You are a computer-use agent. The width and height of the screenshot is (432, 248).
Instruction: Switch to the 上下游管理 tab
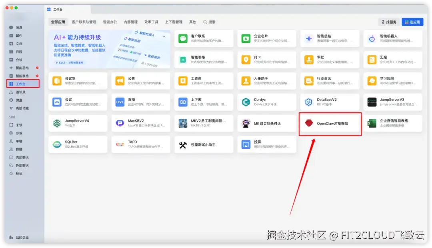(x=174, y=22)
